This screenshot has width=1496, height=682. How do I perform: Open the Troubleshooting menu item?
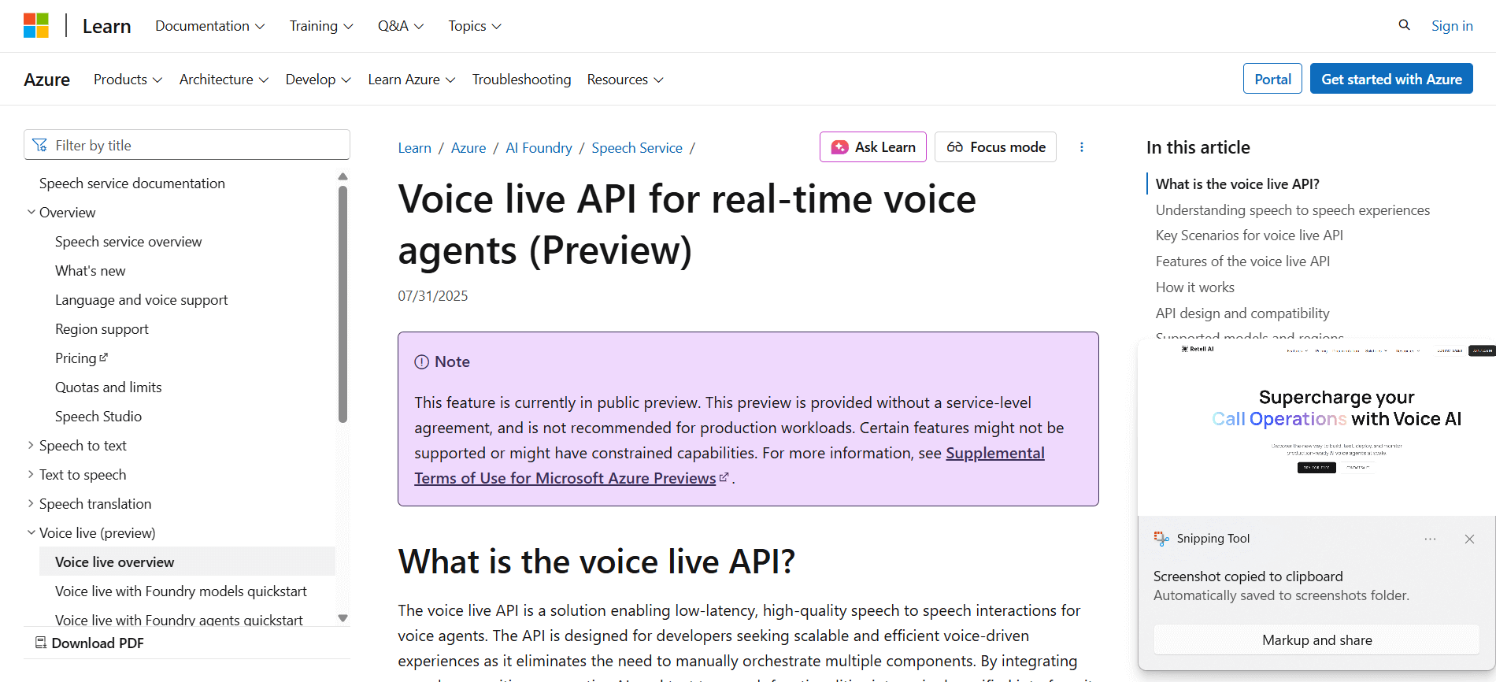coord(521,80)
